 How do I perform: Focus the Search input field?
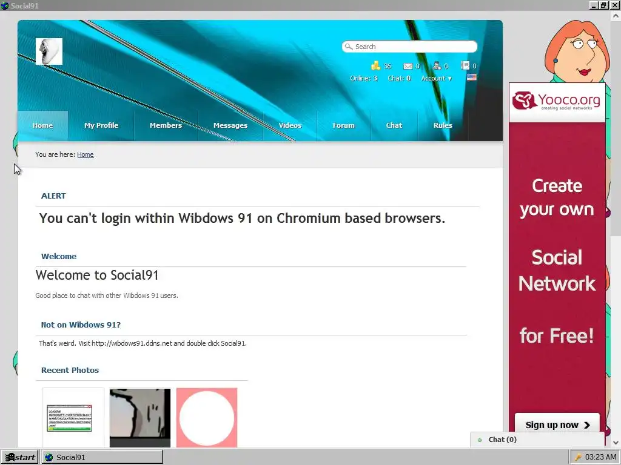click(409, 47)
